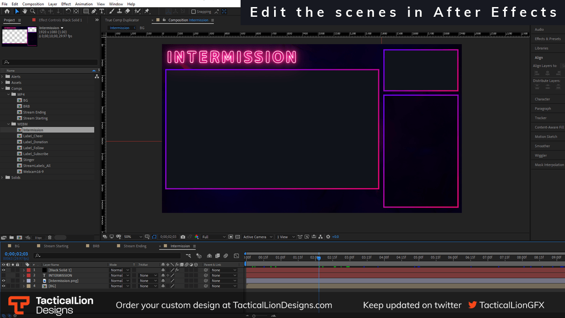The width and height of the screenshot is (565, 318).
Task: Create a new folder in Project panel
Action: point(11,238)
